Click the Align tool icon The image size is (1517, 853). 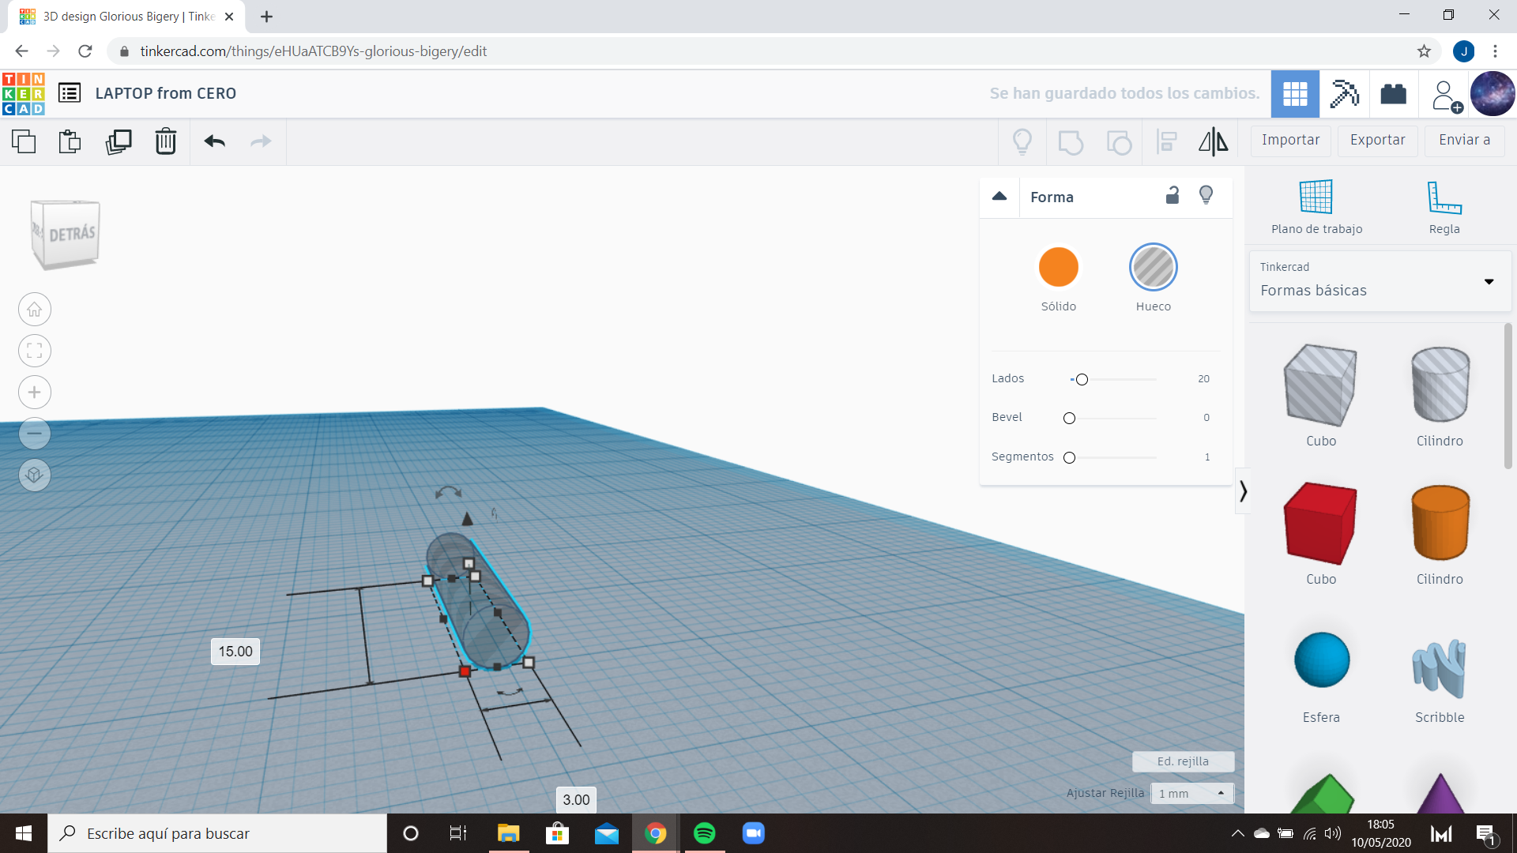click(1167, 141)
